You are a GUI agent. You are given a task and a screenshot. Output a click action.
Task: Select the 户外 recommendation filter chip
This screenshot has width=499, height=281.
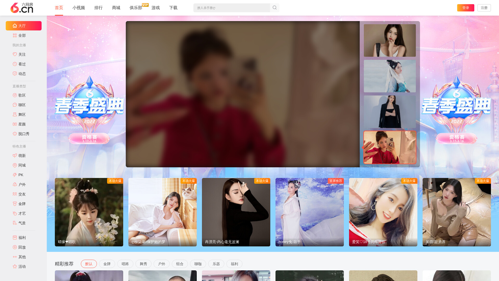coord(162,264)
